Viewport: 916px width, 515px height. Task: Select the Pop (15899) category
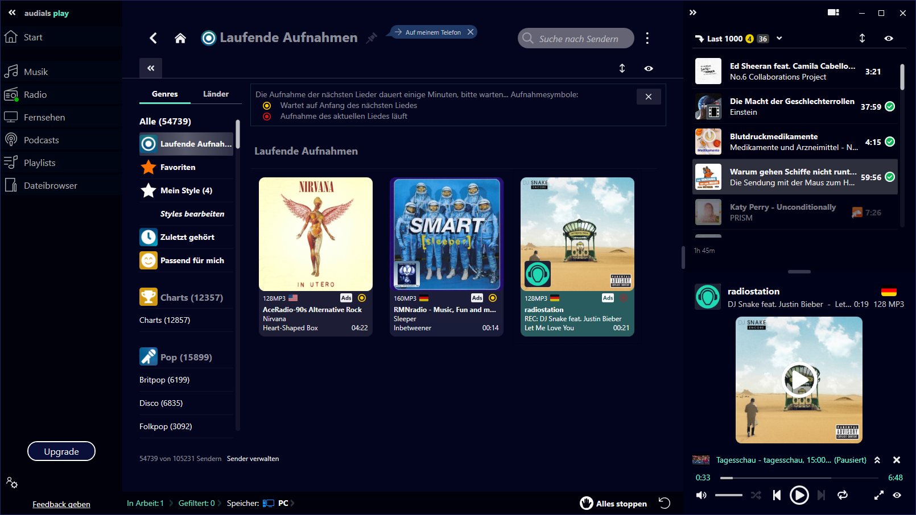186,357
